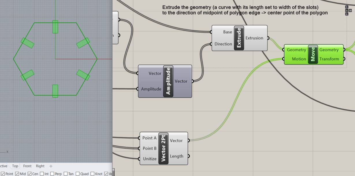Select the green Move component

313,54
